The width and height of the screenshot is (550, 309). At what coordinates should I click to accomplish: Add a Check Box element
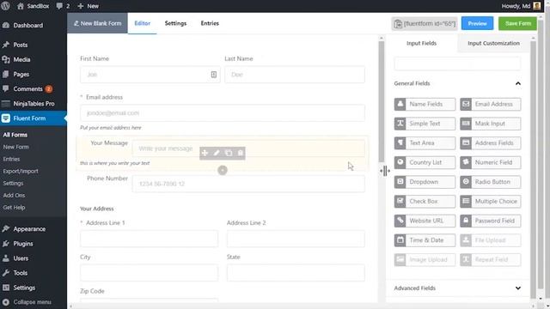(425, 202)
